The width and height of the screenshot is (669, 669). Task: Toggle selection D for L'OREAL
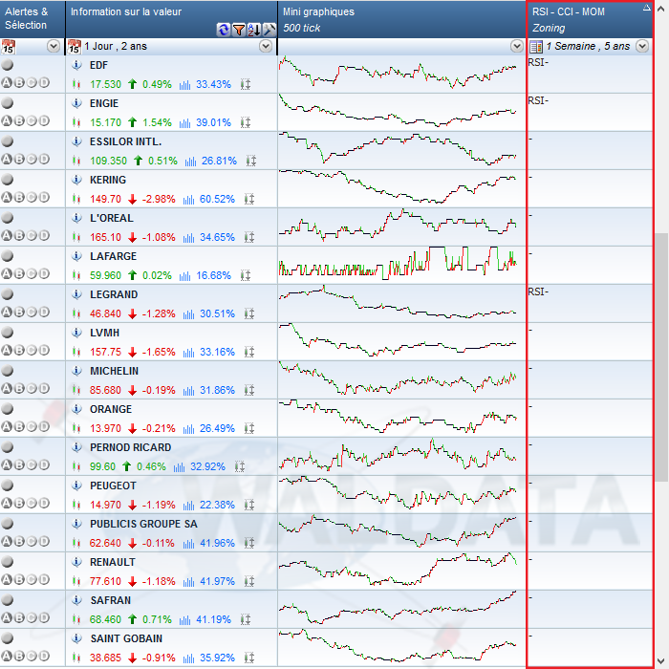click(x=44, y=235)
